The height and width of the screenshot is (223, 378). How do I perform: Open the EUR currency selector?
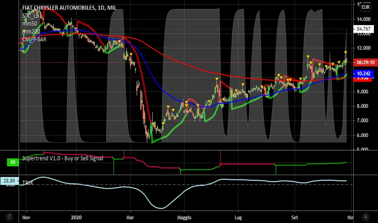pyautogui.click(x=365, y=7)
